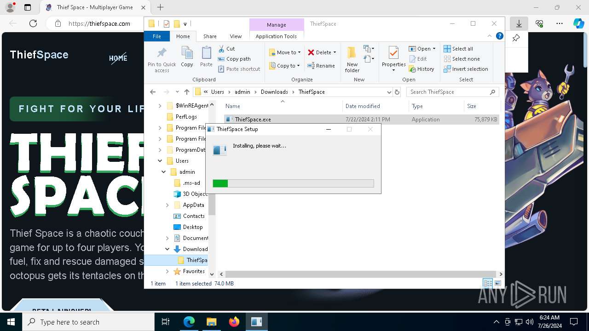Screen dimensions: 589x331
Task: Click the installation progress bar
Action: coord(293,183)
